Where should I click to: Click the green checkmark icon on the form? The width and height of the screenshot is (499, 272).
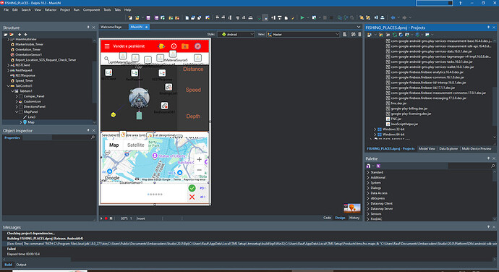(192, 188)
